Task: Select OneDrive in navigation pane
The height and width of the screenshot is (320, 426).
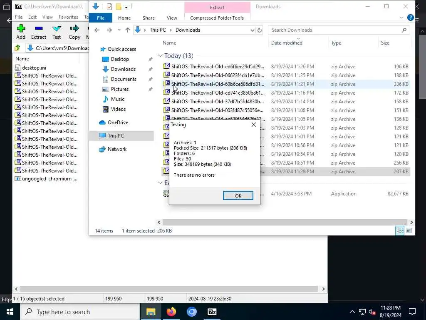Action: 118,122
